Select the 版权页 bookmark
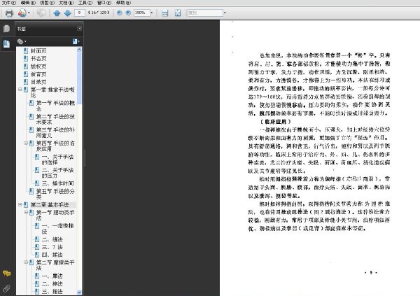This screenshot has width=420, height=296. pyautogui.click(x=38, y=66)
